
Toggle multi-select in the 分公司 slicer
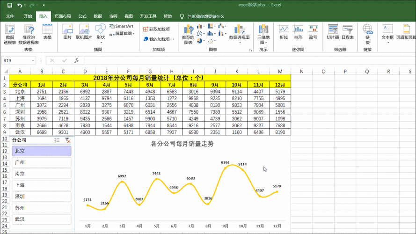click(x=57, y=140)
